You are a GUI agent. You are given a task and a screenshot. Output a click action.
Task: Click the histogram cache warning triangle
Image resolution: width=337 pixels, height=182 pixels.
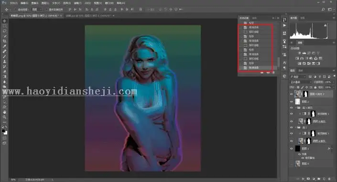pyautogui.click(x=325, y=25)
